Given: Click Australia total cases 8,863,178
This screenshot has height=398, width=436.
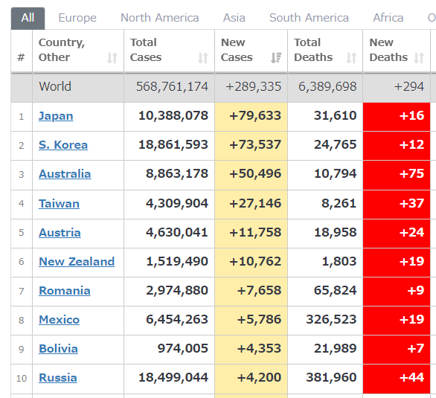Looking at the screenshot, I should (x=177, y=173).
